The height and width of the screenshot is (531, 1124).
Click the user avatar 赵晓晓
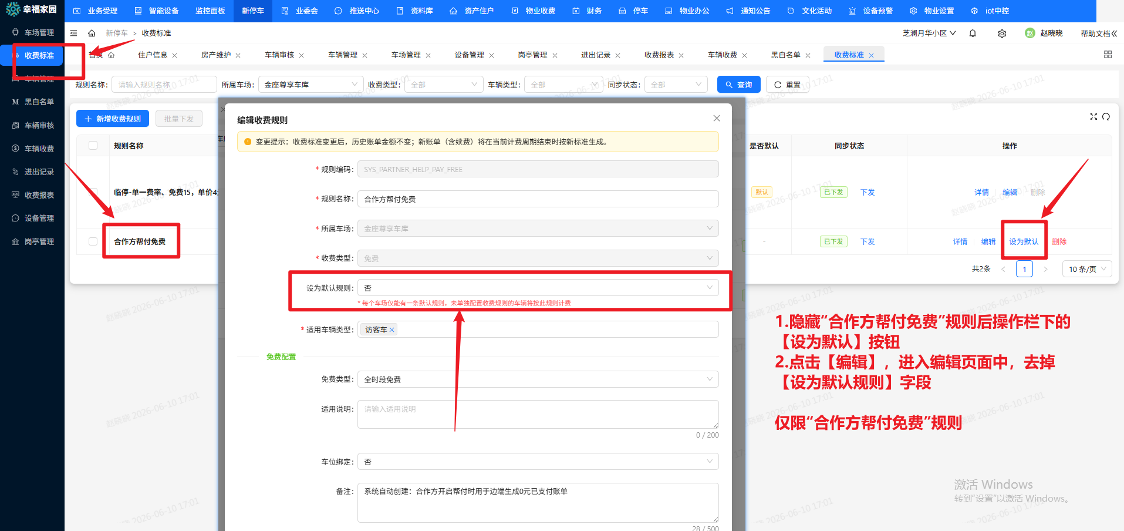(1044, 33)
